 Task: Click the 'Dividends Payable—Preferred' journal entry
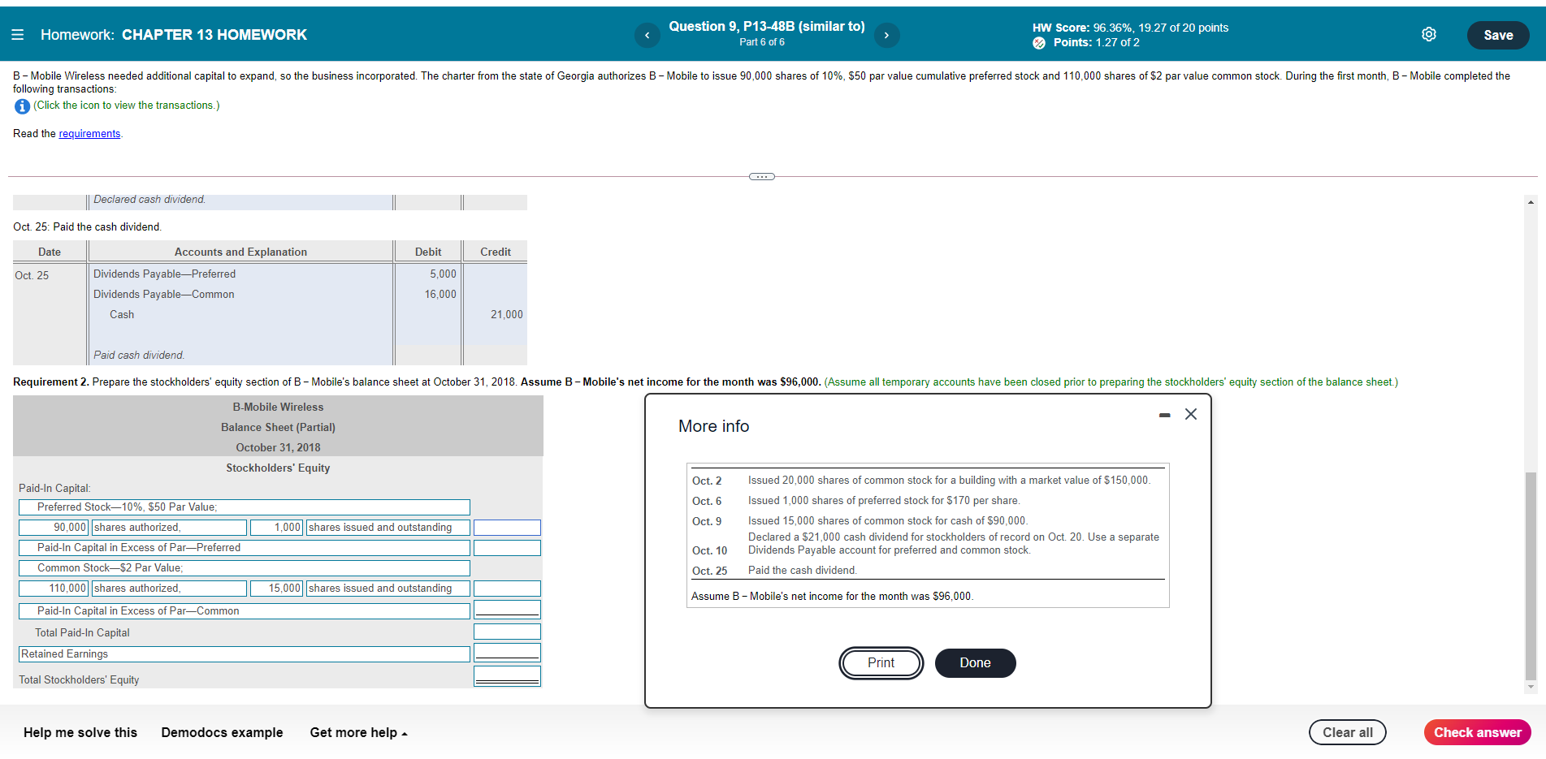point(164,274)
